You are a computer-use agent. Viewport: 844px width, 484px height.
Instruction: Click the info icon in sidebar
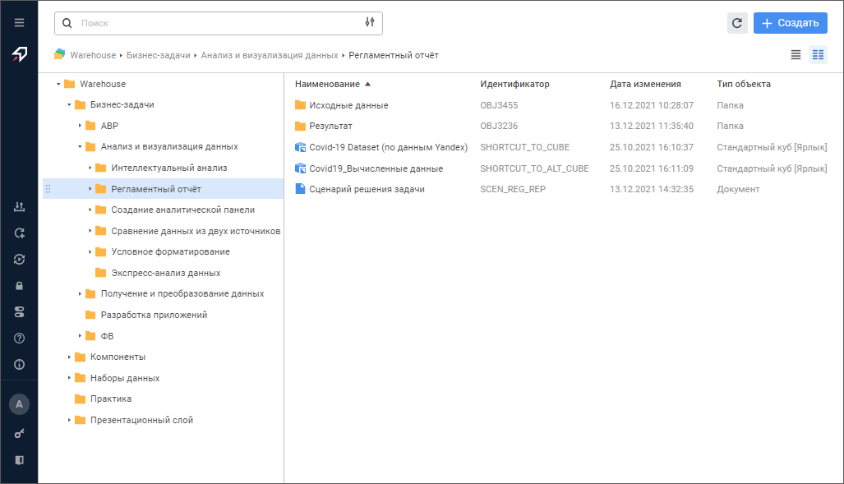(x=19, y=364)
